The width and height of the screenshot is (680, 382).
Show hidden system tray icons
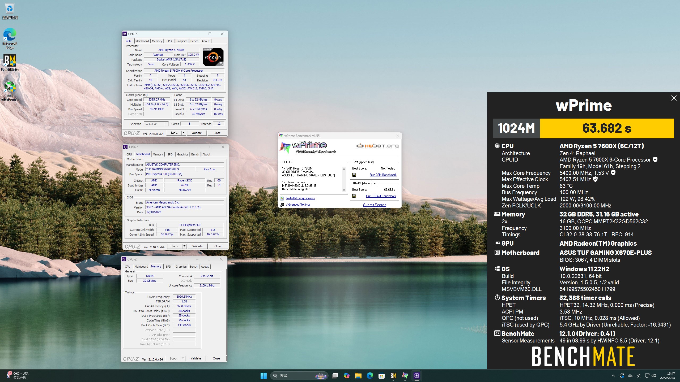613,375
